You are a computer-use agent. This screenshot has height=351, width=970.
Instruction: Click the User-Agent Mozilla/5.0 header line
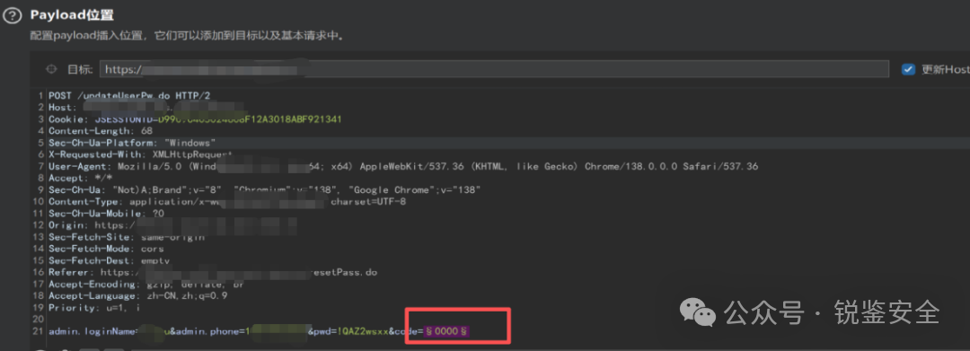coord(403,166)
